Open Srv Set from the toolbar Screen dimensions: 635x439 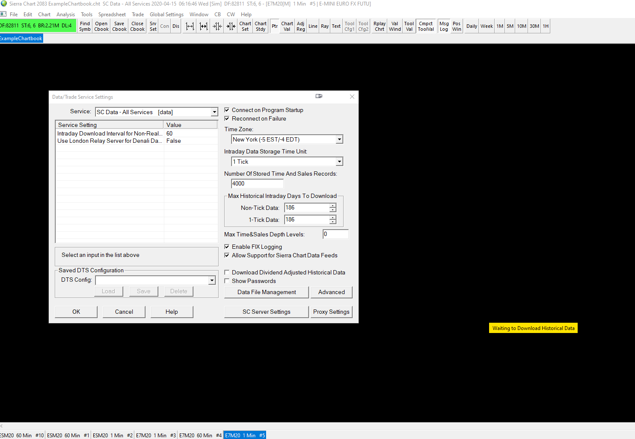[x=153, y=27]
